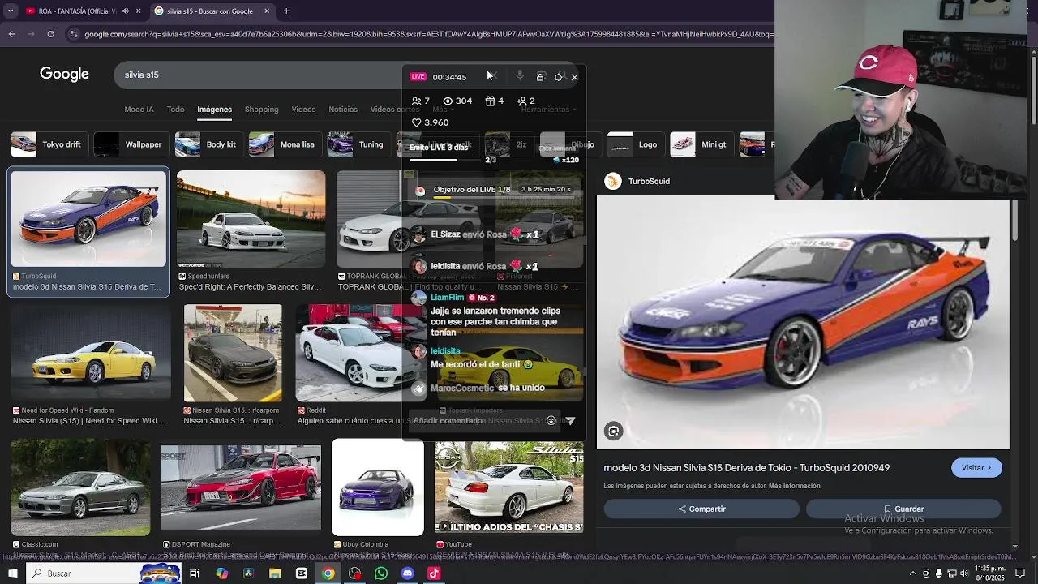Go back in Chrome browser

(x=11, y=34)
